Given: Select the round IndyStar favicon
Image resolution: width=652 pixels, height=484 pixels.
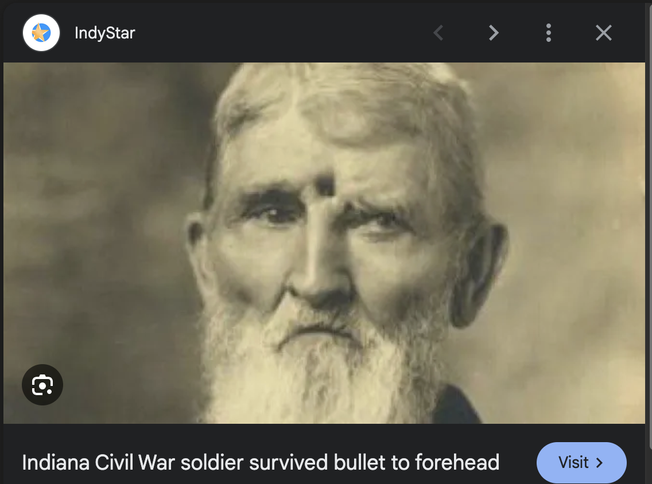Looking at the screenshot, I should click(x=41, y=33).
